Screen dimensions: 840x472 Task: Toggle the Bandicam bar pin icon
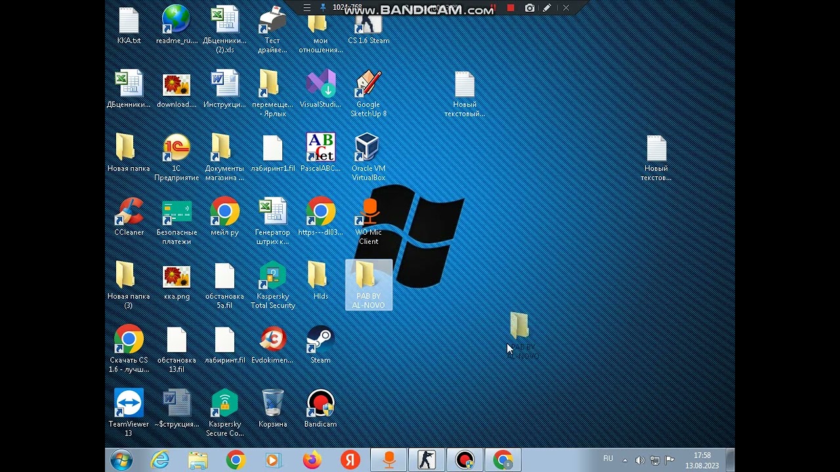323,8
